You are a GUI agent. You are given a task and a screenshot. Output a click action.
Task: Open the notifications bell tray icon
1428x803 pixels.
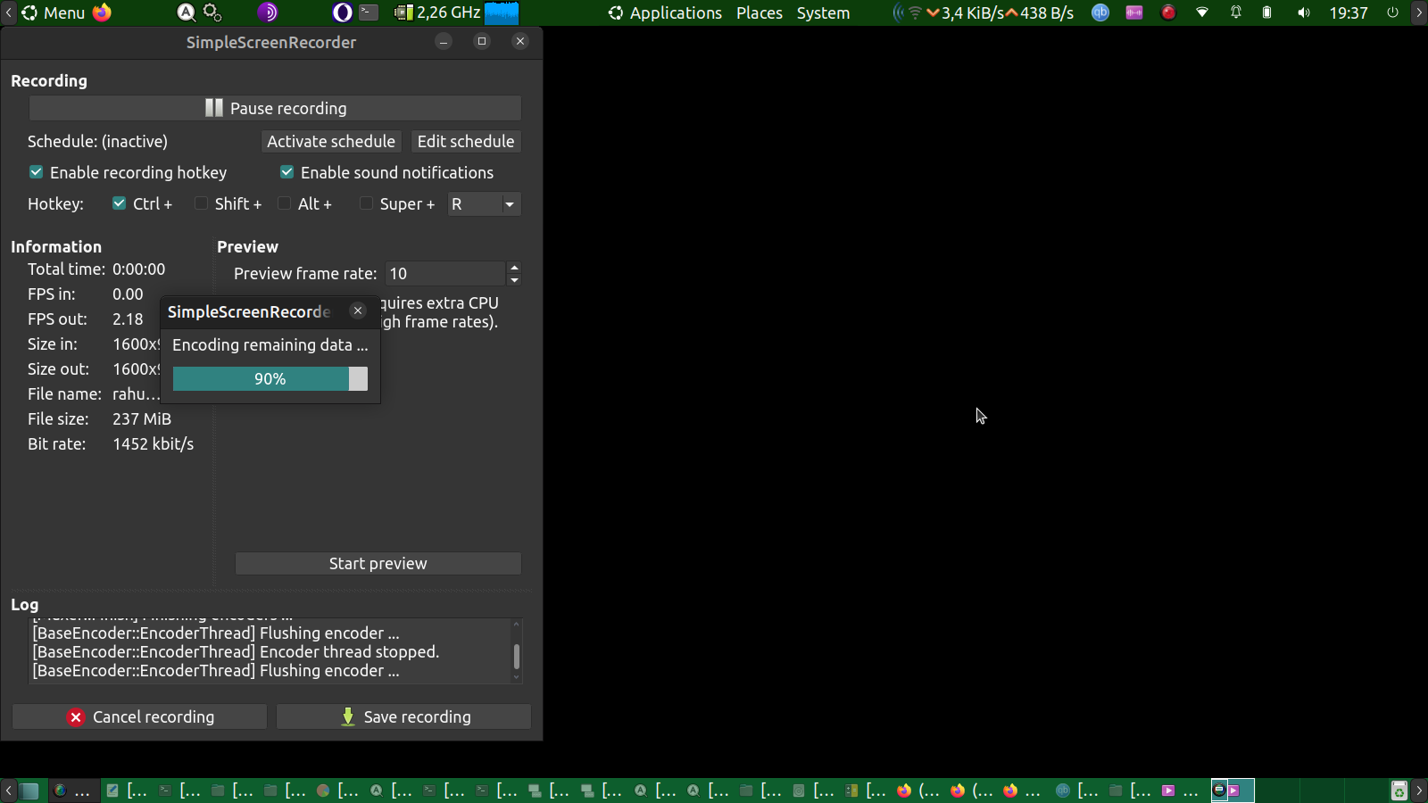[x=1236, y=12]
